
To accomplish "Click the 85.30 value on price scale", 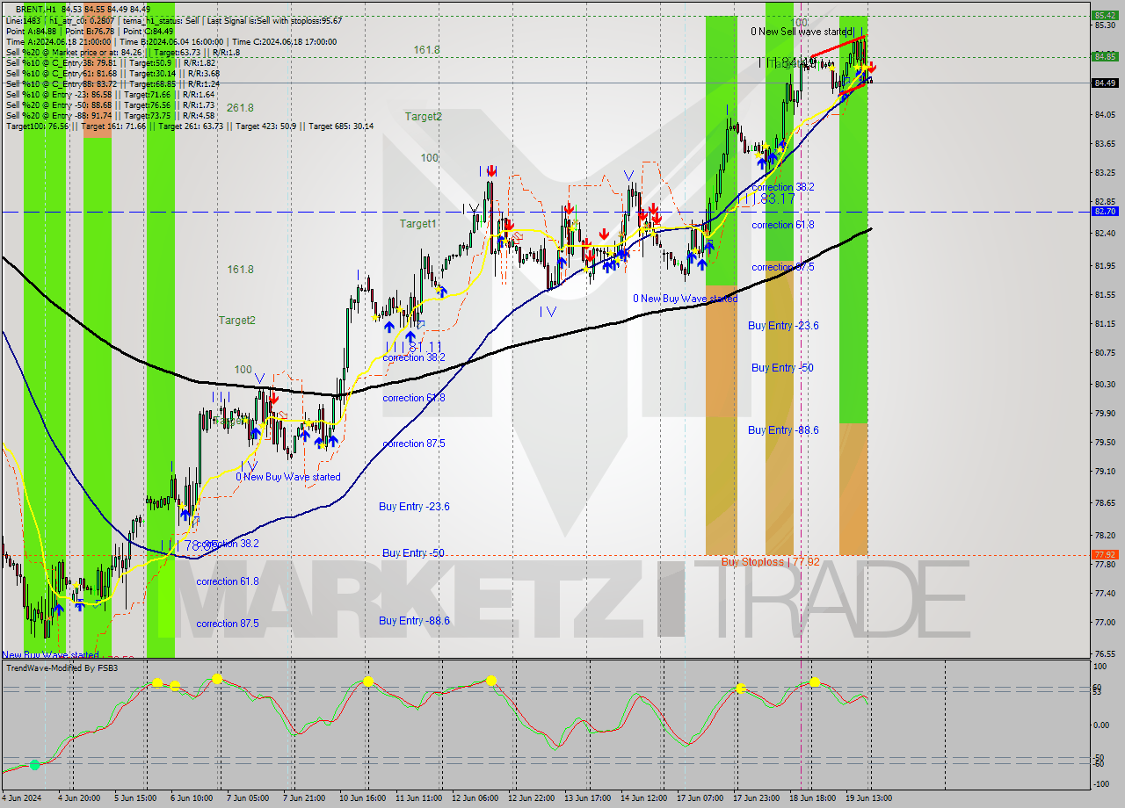I will [x=1103, y=25].
